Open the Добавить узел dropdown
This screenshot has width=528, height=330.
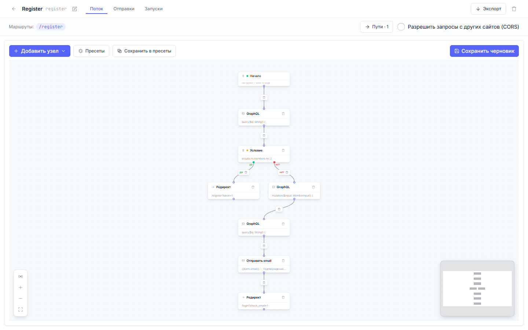[x=40, y=51]
